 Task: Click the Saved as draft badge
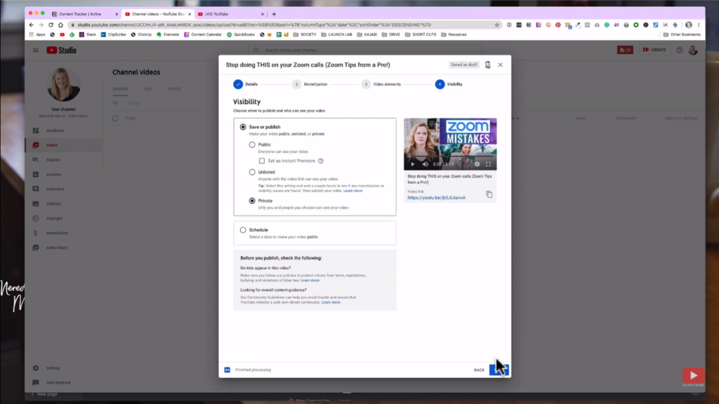[464, 65]
